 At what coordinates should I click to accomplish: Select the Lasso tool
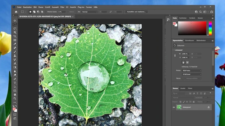click(15, 29)
